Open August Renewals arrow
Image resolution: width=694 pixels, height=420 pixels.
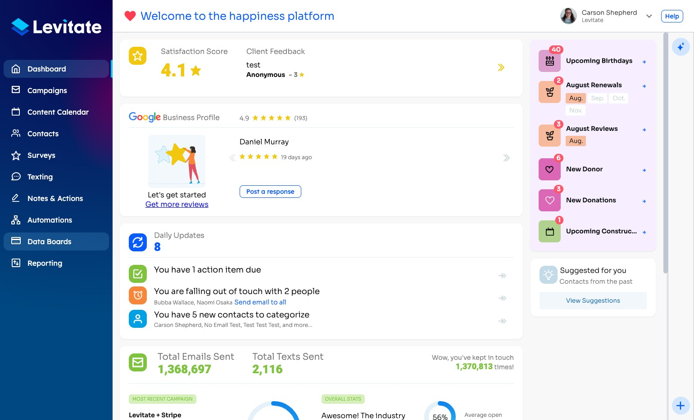644,86
